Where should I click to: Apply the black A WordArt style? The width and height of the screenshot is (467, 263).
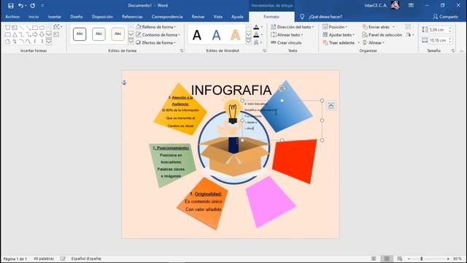[x=197, y=35]
